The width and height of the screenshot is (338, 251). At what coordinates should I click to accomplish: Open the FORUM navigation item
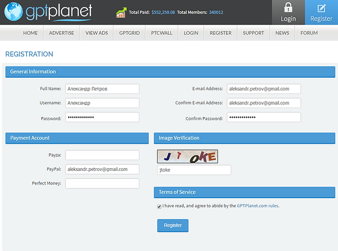pos(309,33)
